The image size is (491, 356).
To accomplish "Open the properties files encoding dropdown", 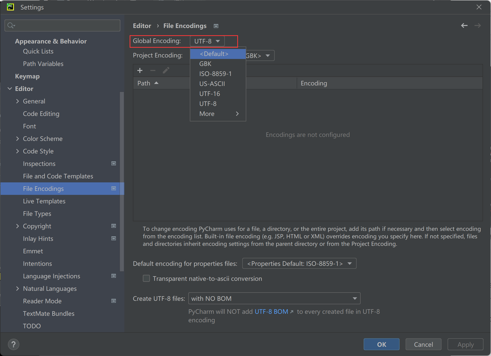I will (x=299, y=263).
